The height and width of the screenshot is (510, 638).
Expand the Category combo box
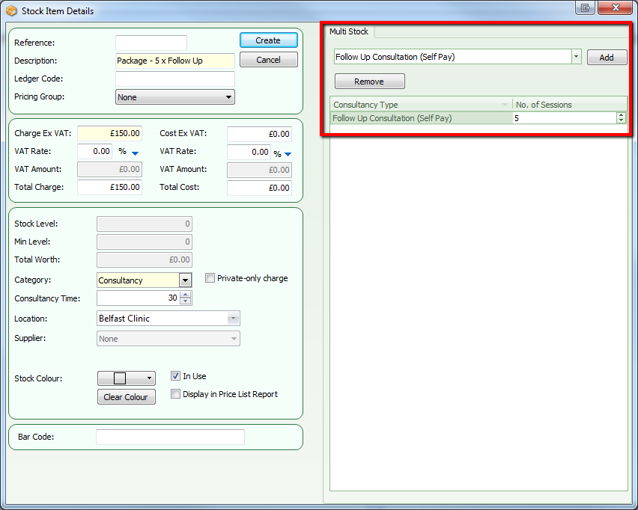pos(185,280)
